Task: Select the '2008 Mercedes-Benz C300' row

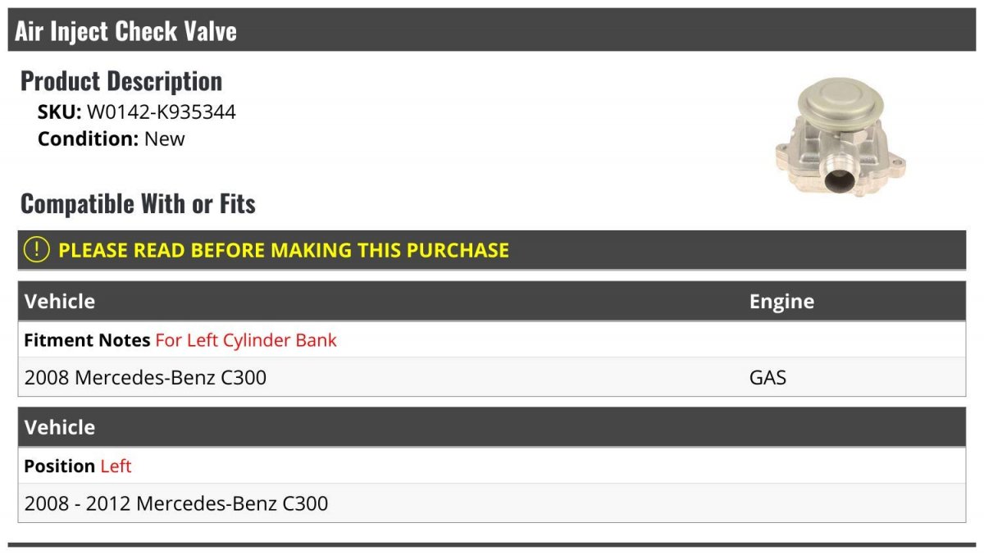Action: [145, 377]
